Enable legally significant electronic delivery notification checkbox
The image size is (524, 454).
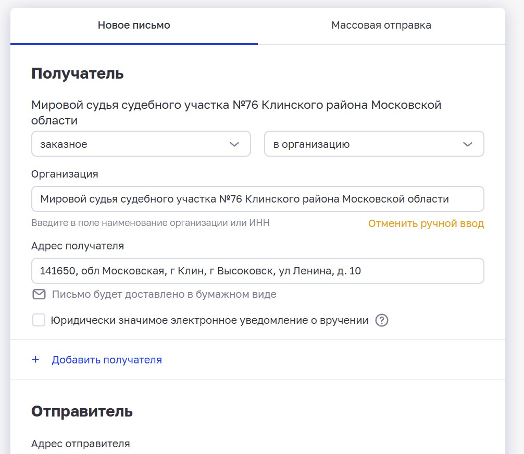39,320
